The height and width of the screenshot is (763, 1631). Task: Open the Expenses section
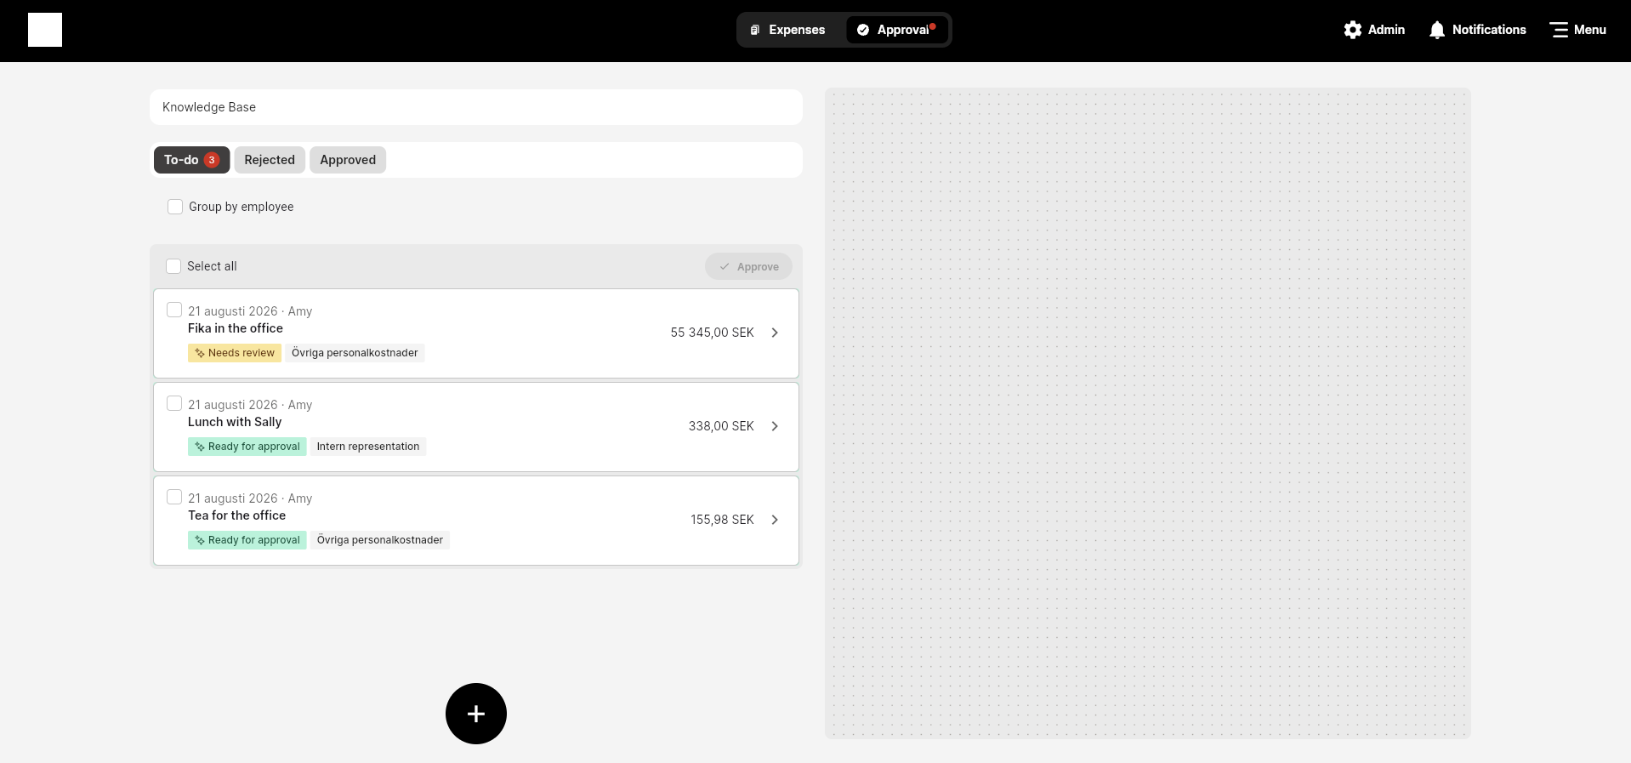tap(788, 30)
